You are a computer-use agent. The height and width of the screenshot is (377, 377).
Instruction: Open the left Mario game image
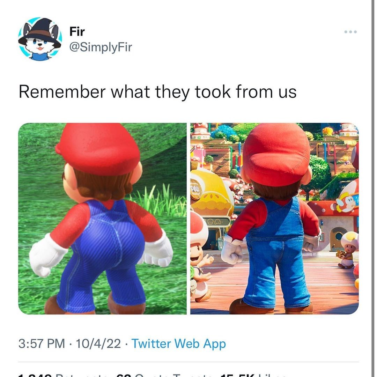(102, 219)
